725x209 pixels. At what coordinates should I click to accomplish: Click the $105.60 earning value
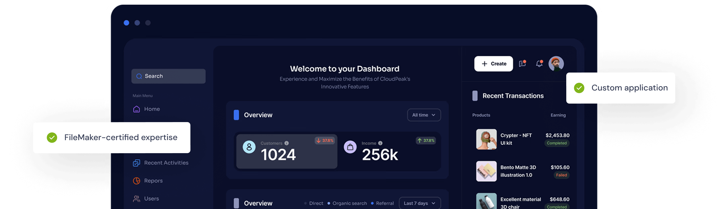[560, 167]
